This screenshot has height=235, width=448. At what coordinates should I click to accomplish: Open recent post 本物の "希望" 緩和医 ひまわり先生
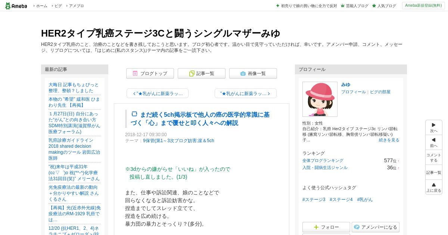tap(74, 102)
